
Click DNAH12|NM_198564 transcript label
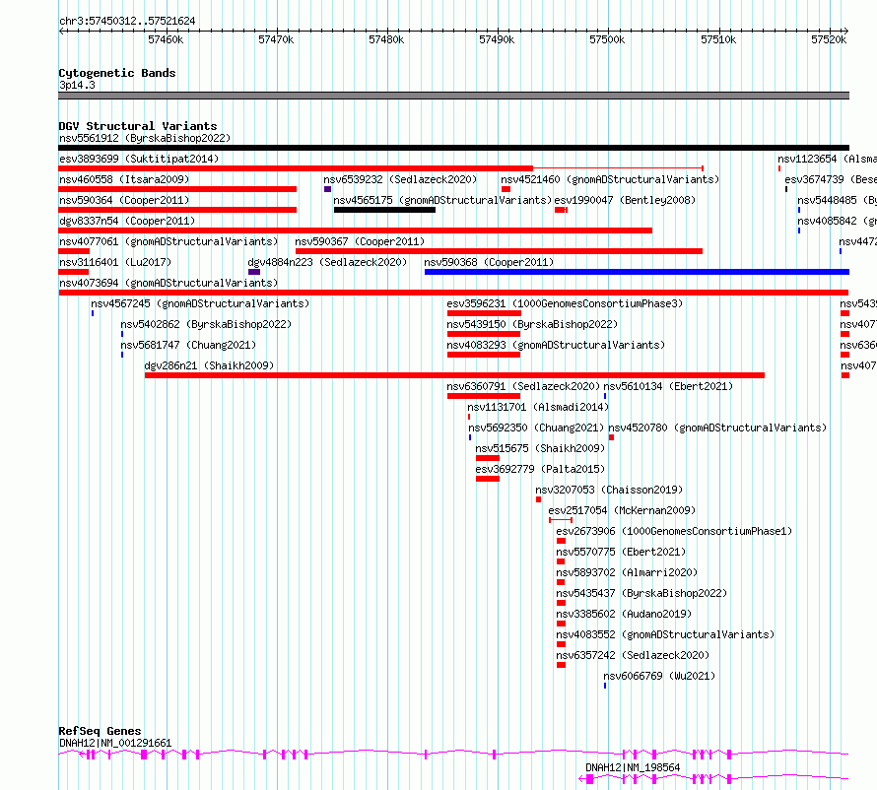pos(633,767)
